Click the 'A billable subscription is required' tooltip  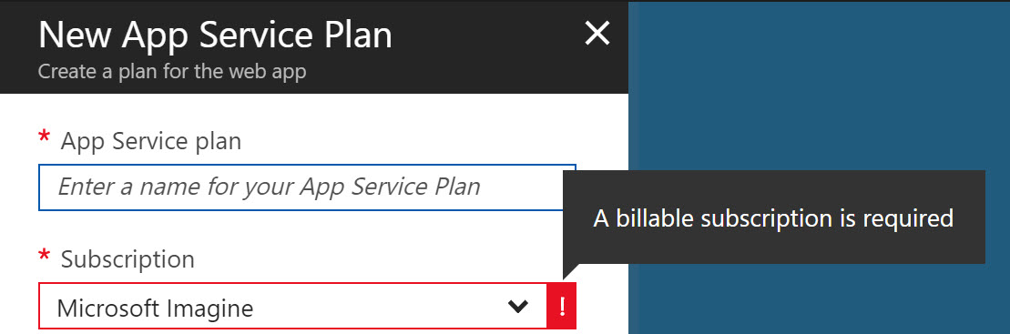tap(773, 217)
